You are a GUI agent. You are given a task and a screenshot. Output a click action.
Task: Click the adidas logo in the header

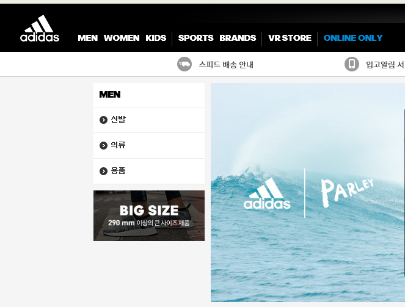[x=40, y=28]
